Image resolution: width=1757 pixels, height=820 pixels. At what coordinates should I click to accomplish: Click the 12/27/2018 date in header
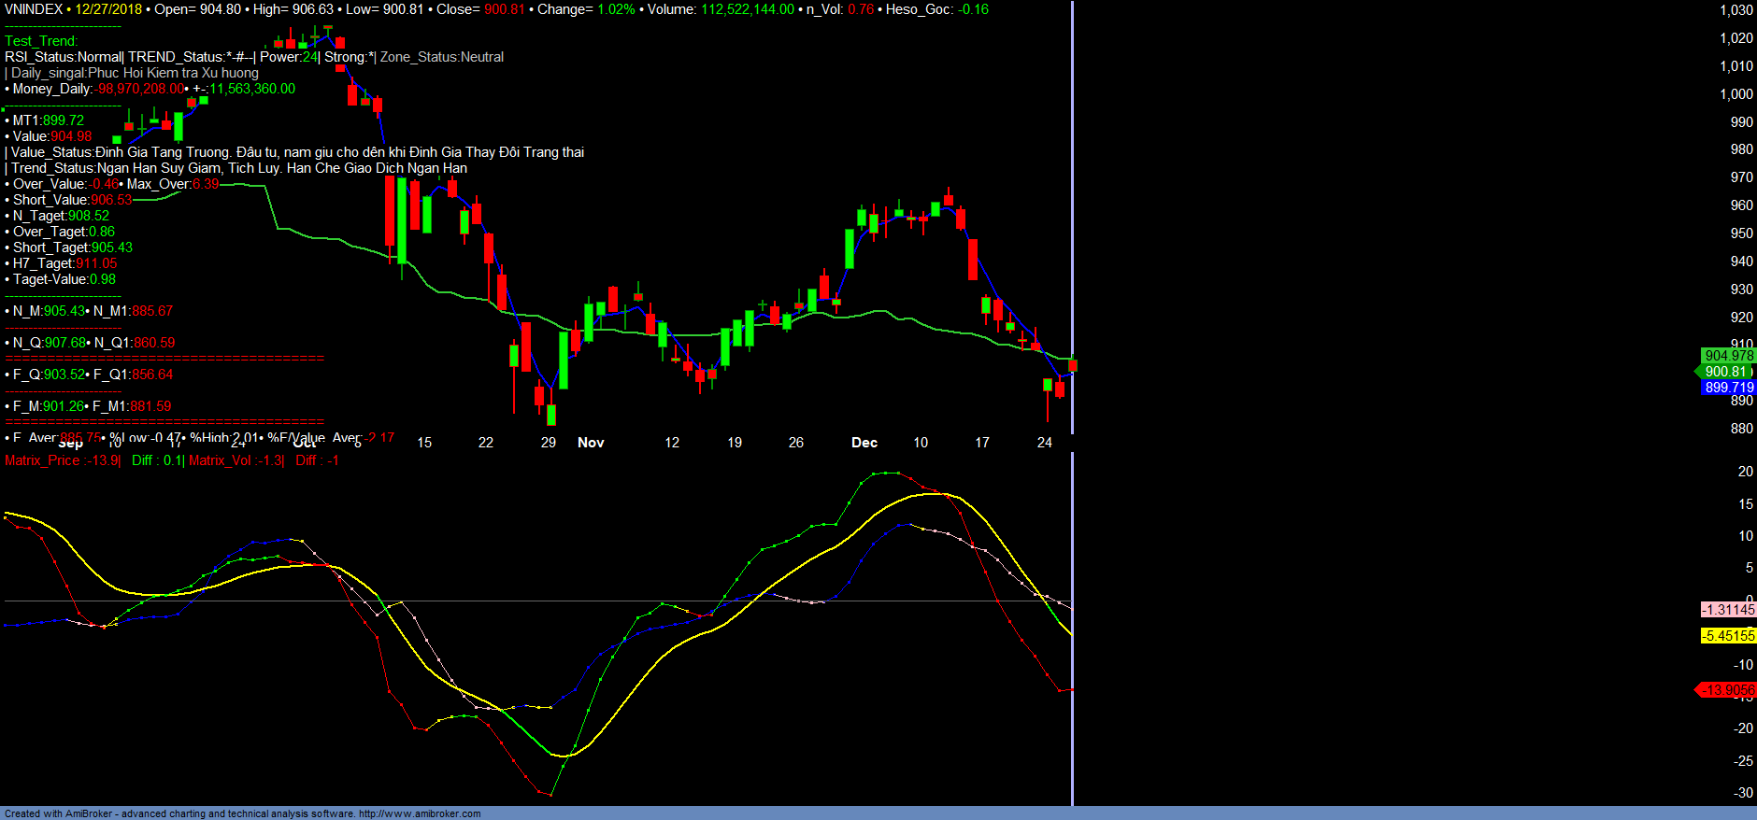[x=108, y=9]
